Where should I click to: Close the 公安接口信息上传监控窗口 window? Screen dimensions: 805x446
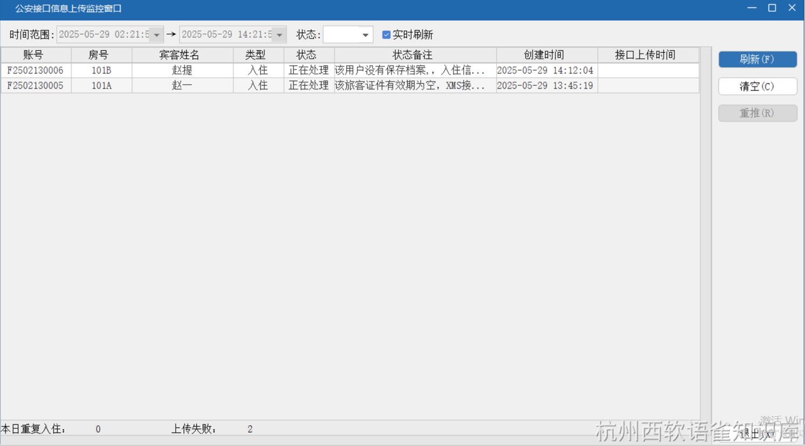[x=792, y=8]
